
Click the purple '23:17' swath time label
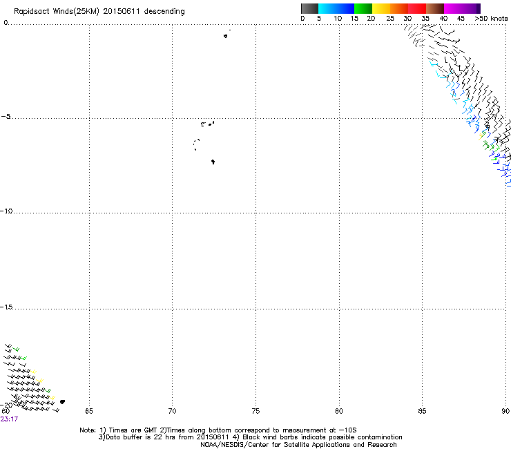[9, 419]
